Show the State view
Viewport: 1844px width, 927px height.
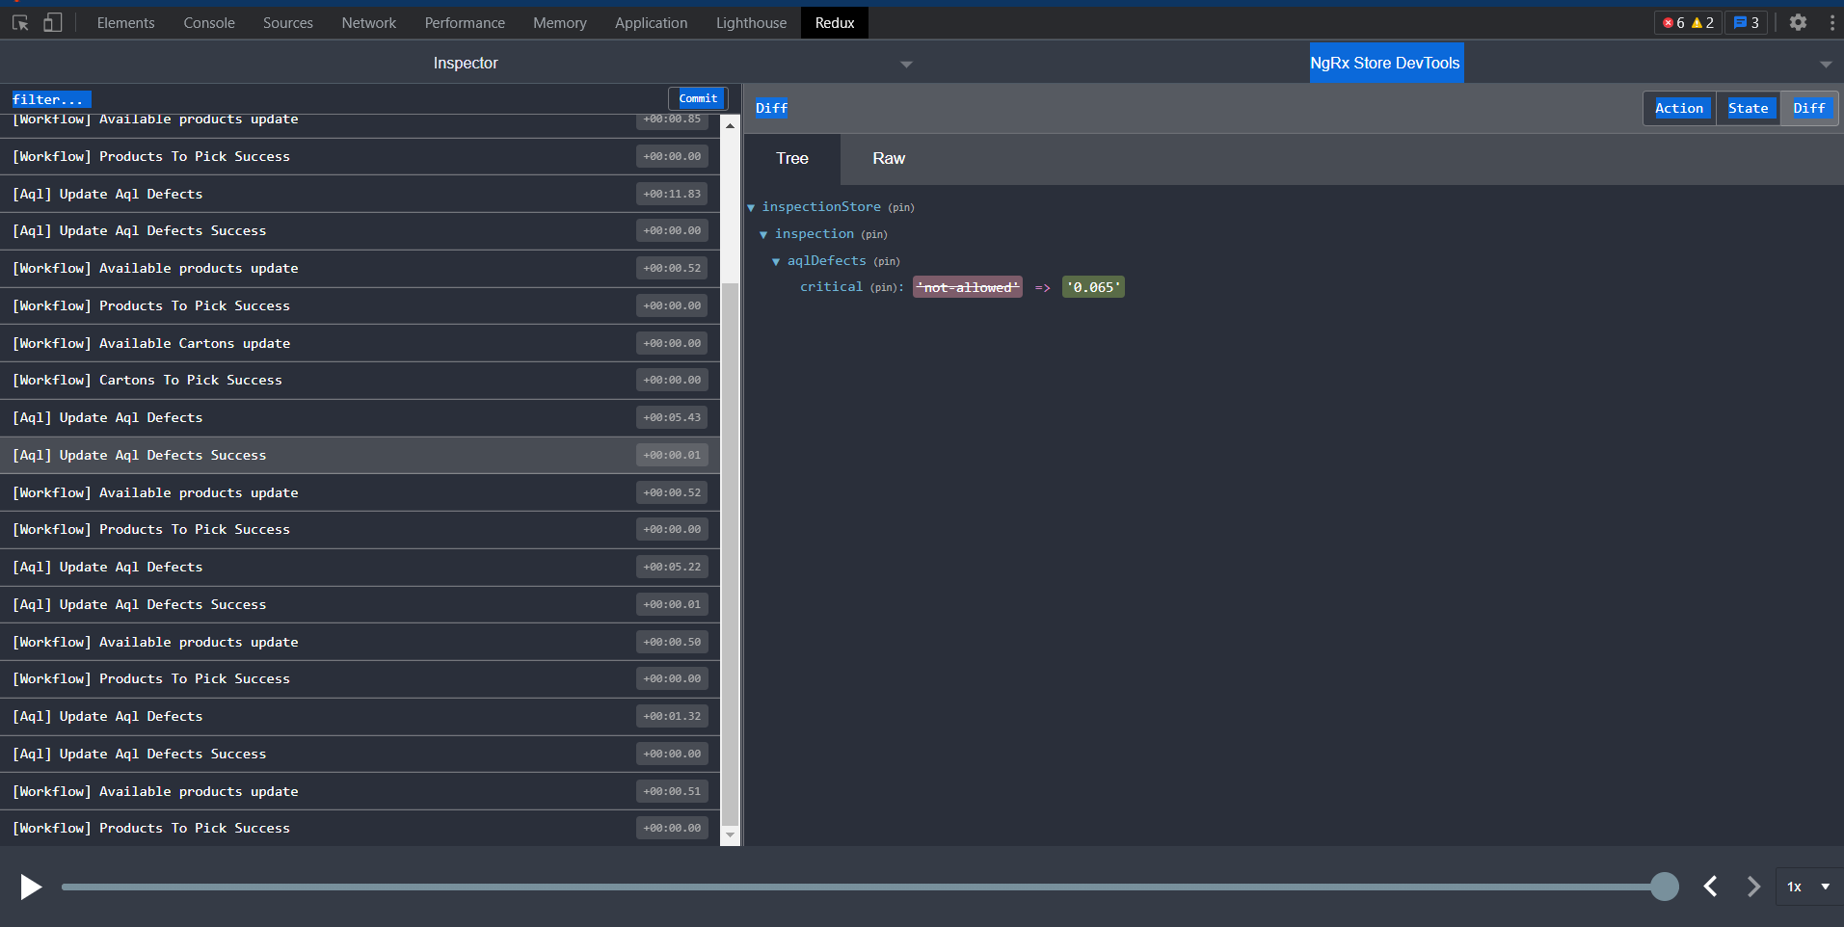[x=1748, y=108]
